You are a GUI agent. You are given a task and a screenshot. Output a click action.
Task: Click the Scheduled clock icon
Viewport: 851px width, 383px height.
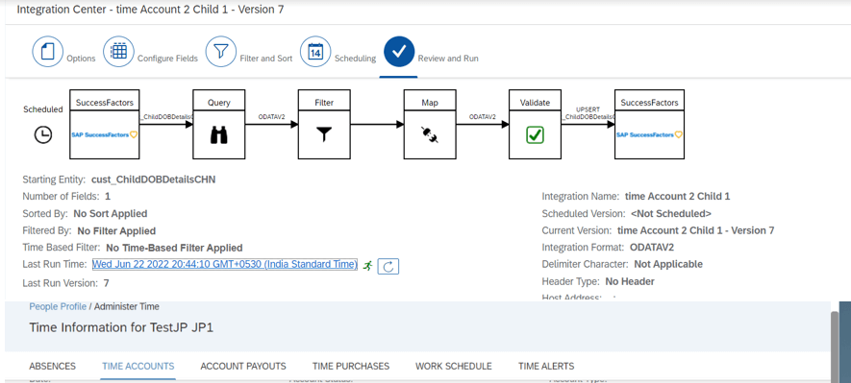[x=43, y=135]
